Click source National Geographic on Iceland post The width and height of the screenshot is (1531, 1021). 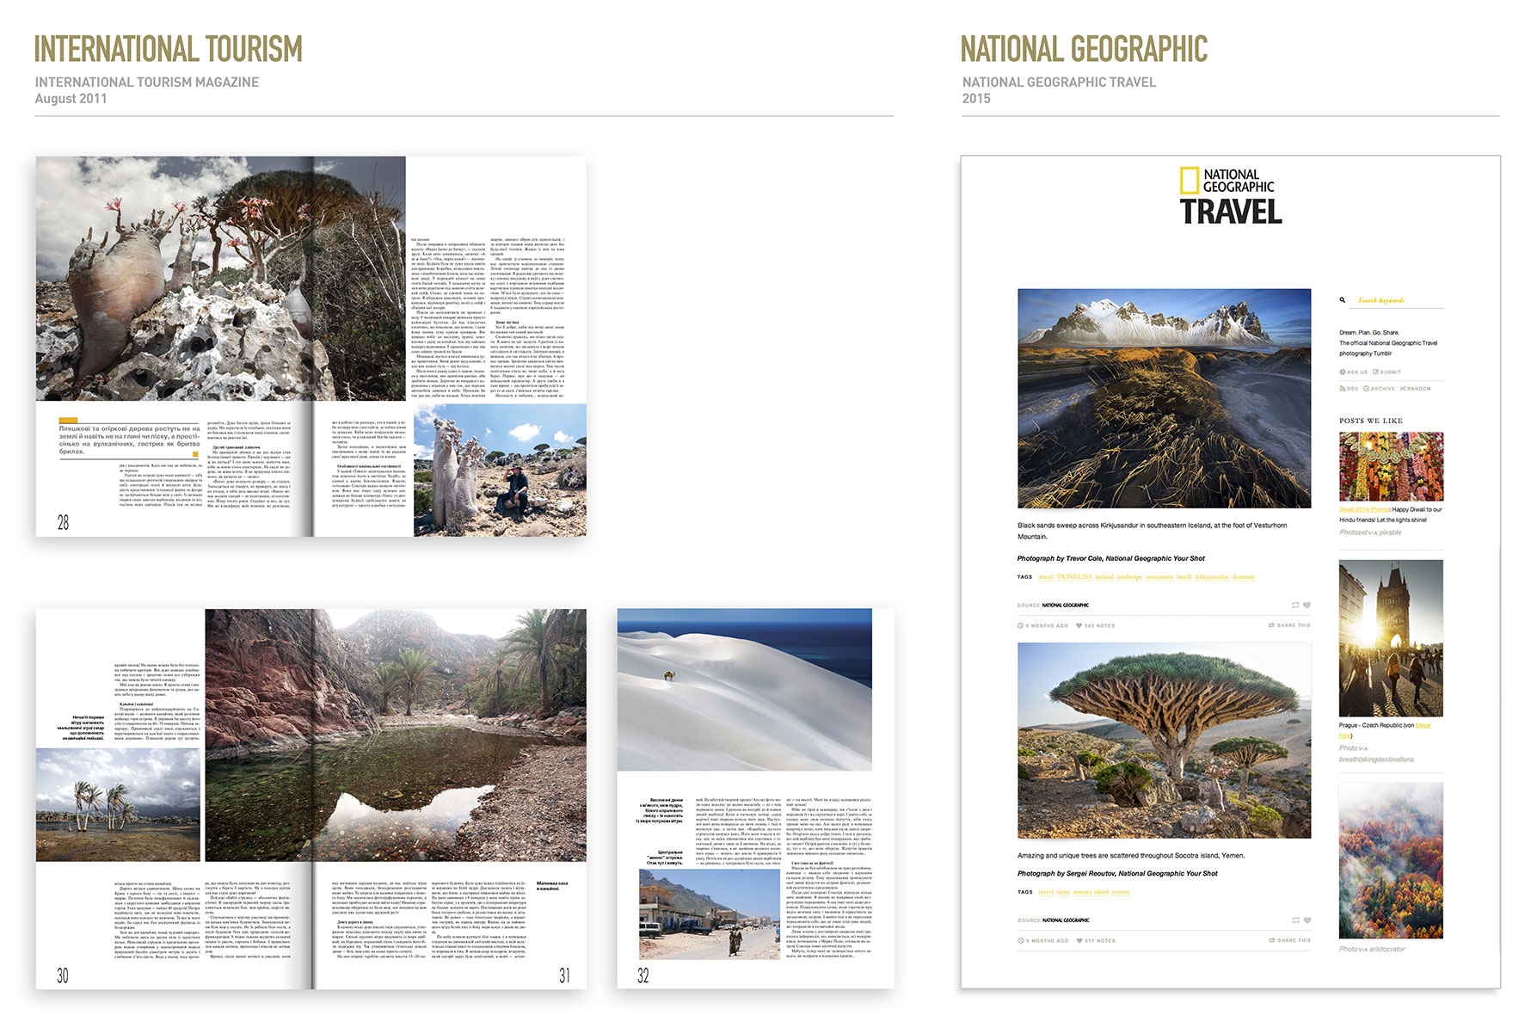click(1066, 606)
